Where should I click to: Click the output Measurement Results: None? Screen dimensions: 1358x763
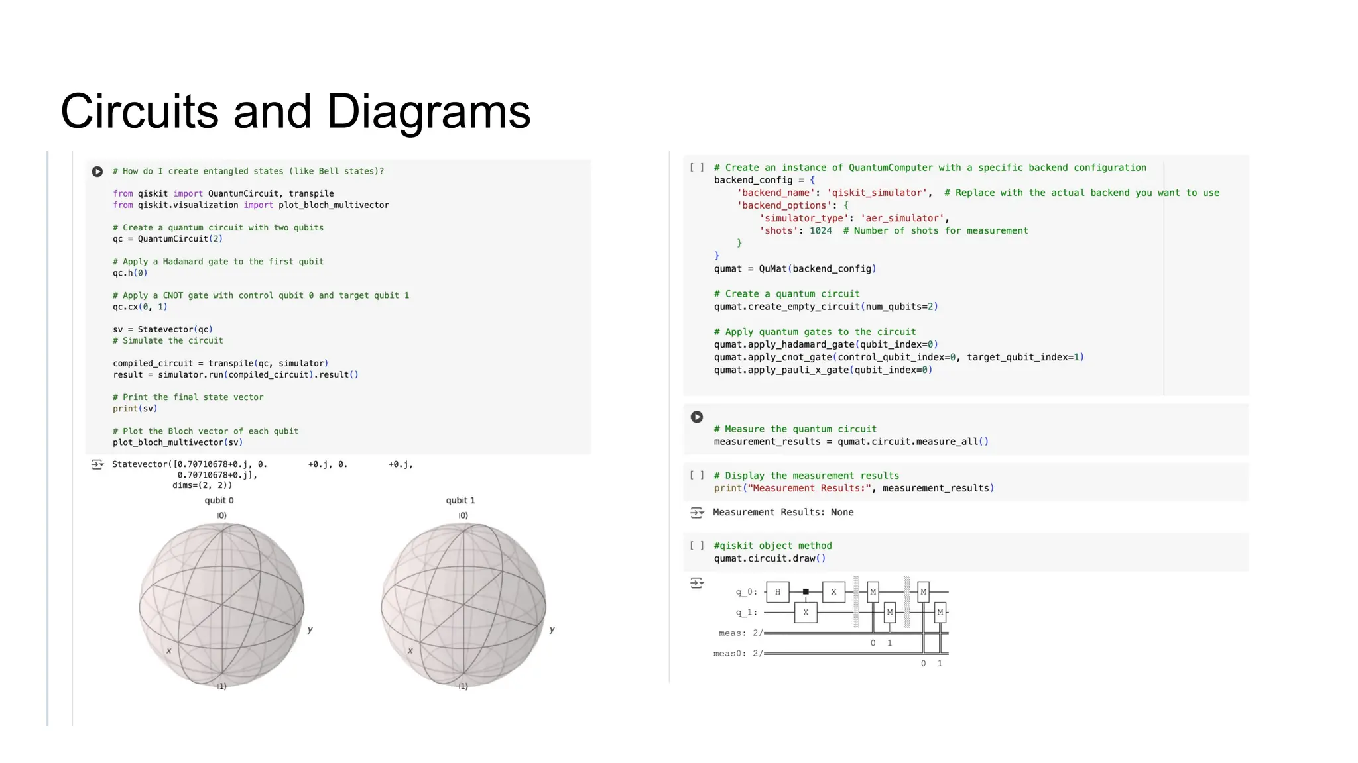(783, 512)
